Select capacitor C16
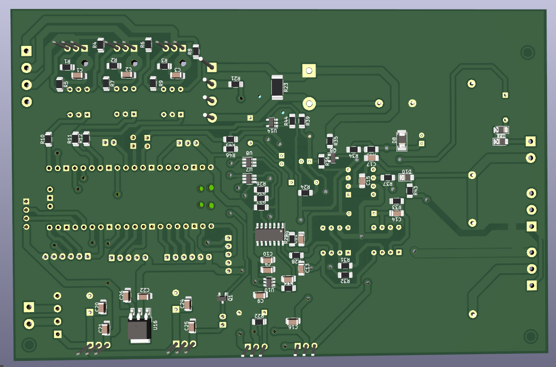 293,321
